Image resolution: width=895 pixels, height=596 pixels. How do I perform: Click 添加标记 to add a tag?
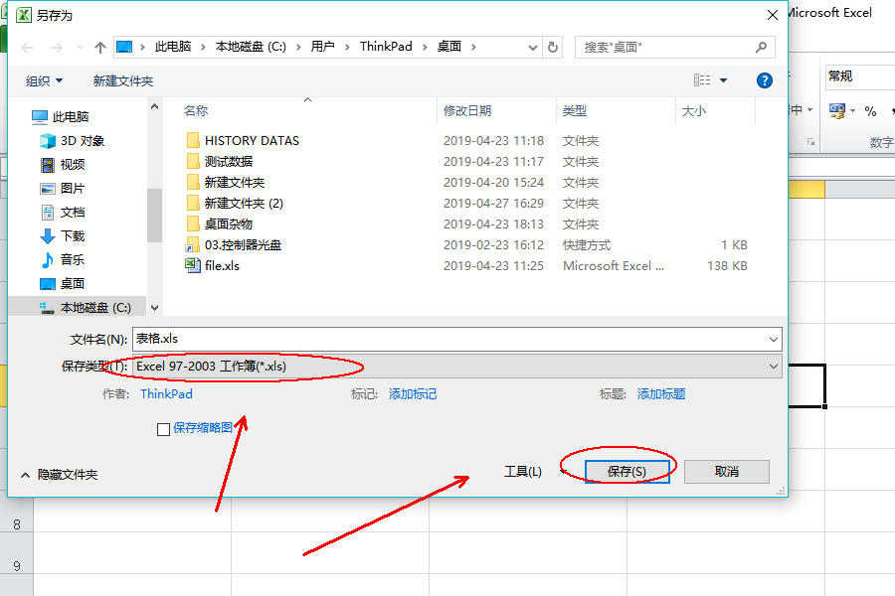point(413,394)
